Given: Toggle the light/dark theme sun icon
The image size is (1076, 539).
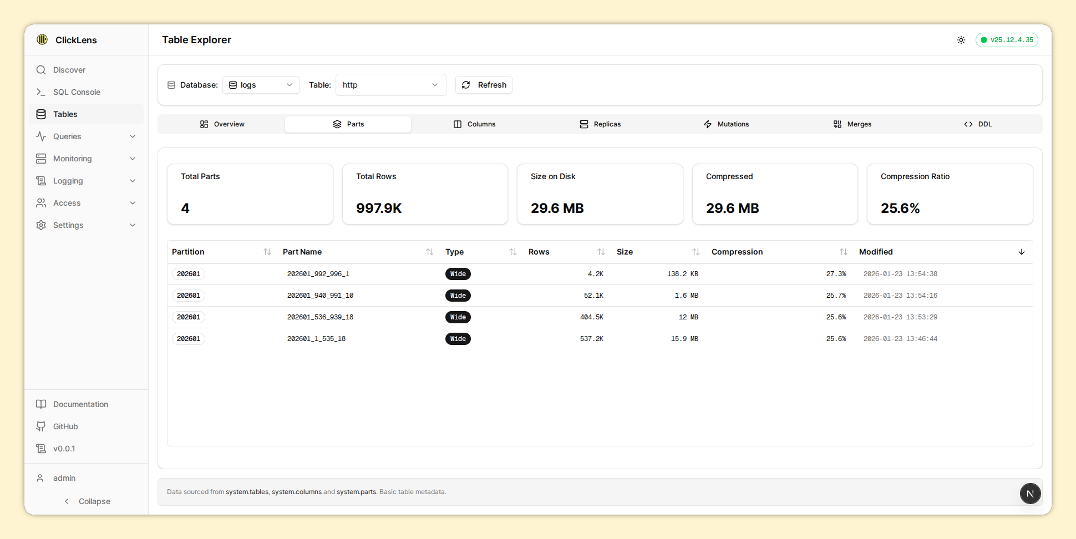Looking at the screenshot, I should tap(961, 40).
